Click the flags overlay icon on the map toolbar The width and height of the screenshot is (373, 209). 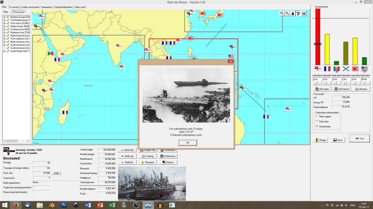pos(298,13)
